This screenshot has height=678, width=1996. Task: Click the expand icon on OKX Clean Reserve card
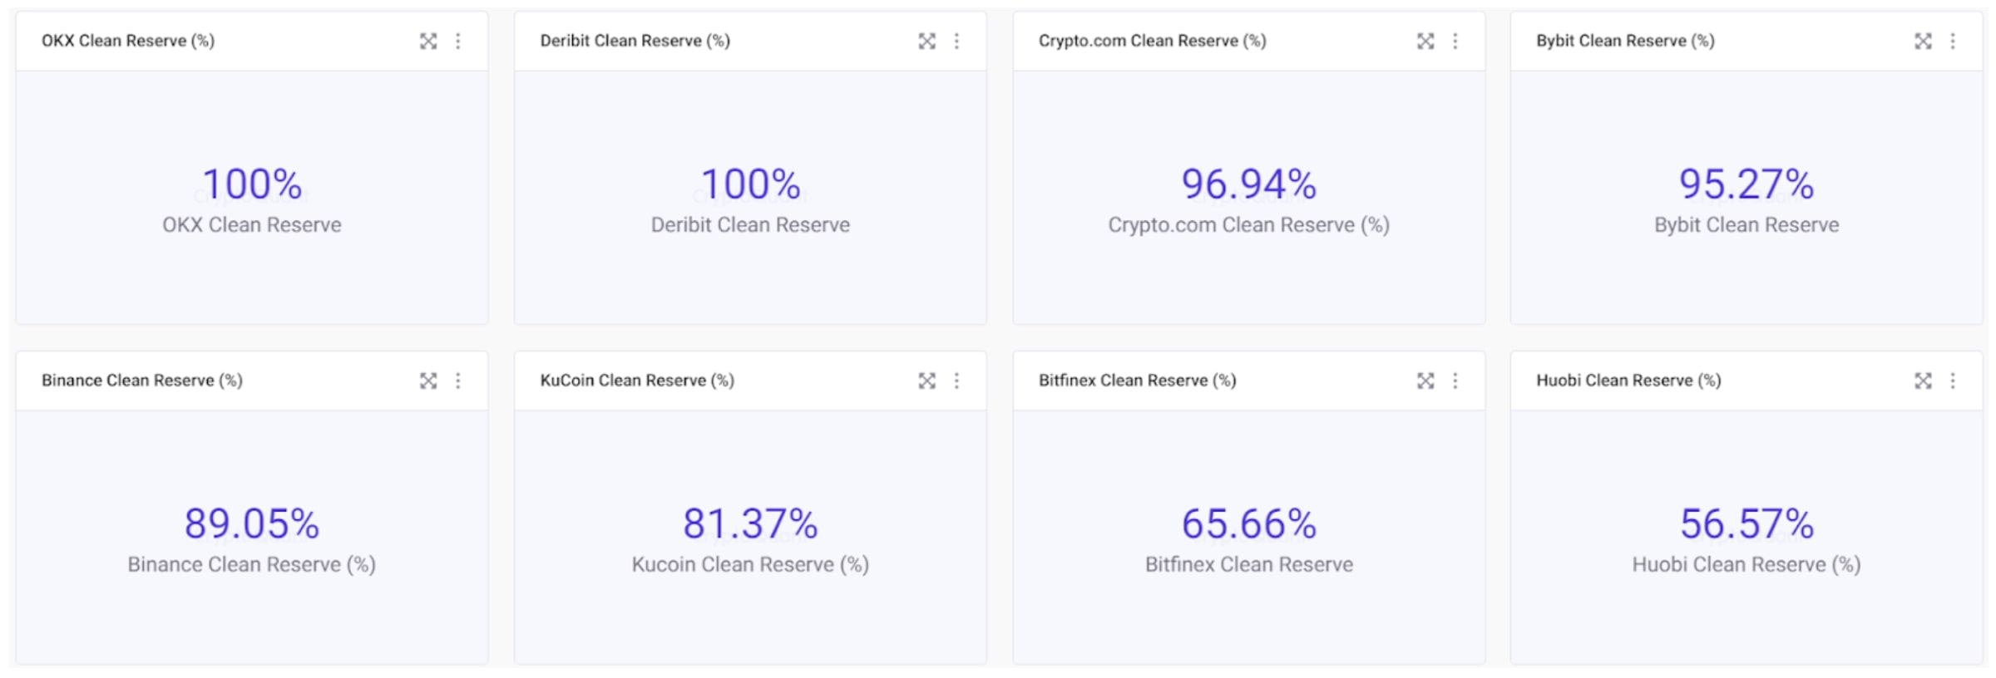pyautogui.click(x=429, y=41)
